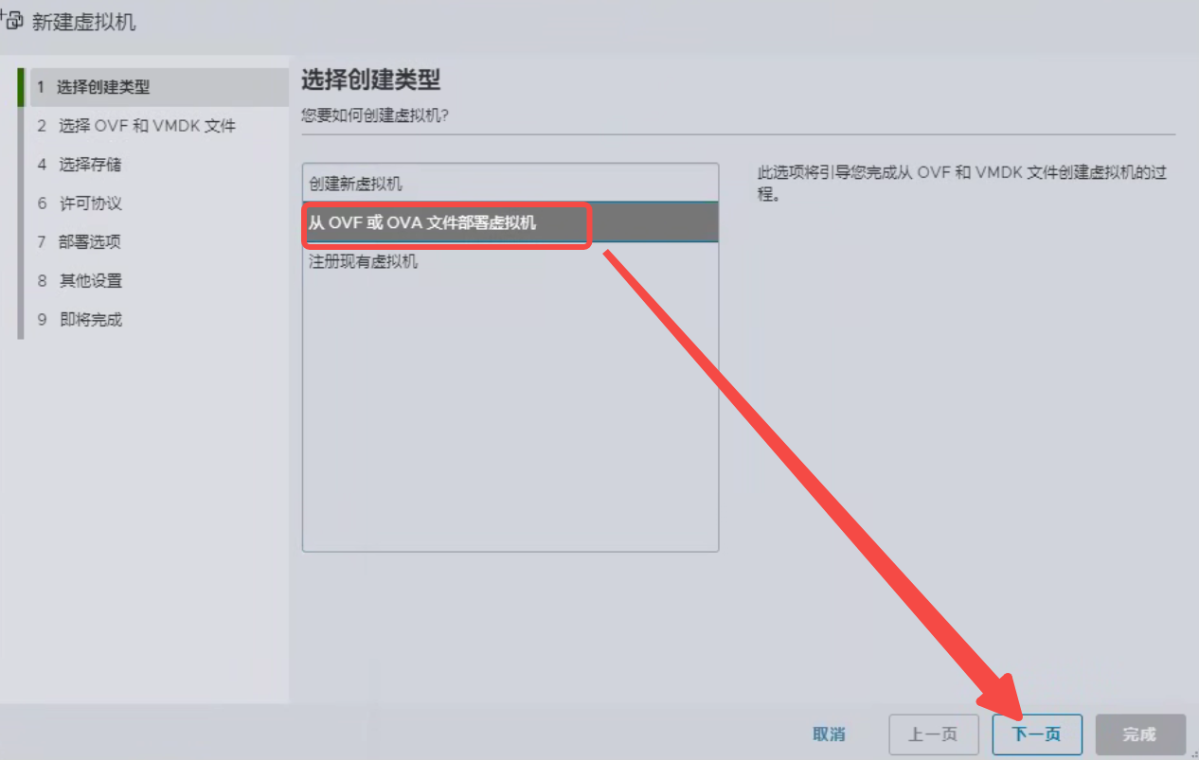The image size is (1199, 760).
Task: Proceed with the 下一页 button
Action: [1037, 734]
